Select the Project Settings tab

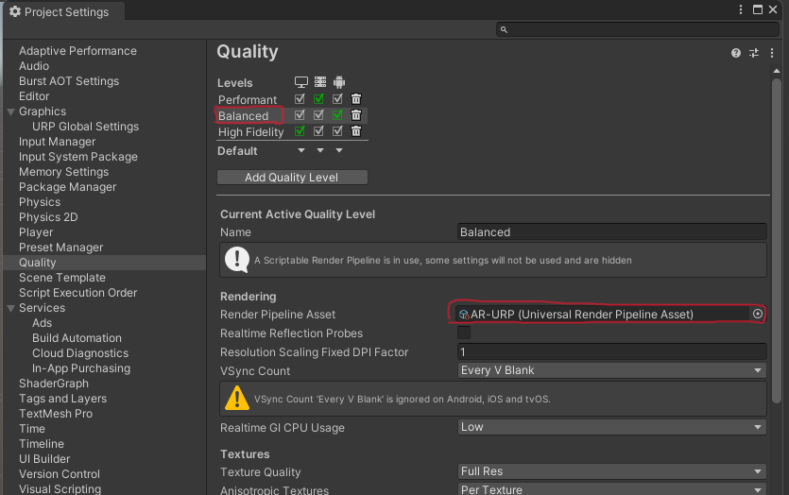click(x=64, y=11)
